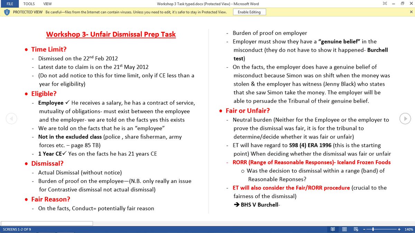Screen dimensions: 415x233
Task: Click 'On the facts, Conduct= potentially fair reason'
Action: [x=96, y=208]
